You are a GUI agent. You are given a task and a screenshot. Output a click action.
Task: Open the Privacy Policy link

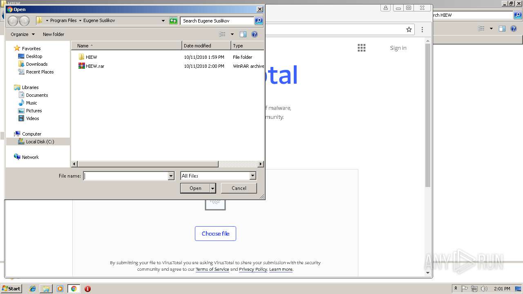[253, 269]
